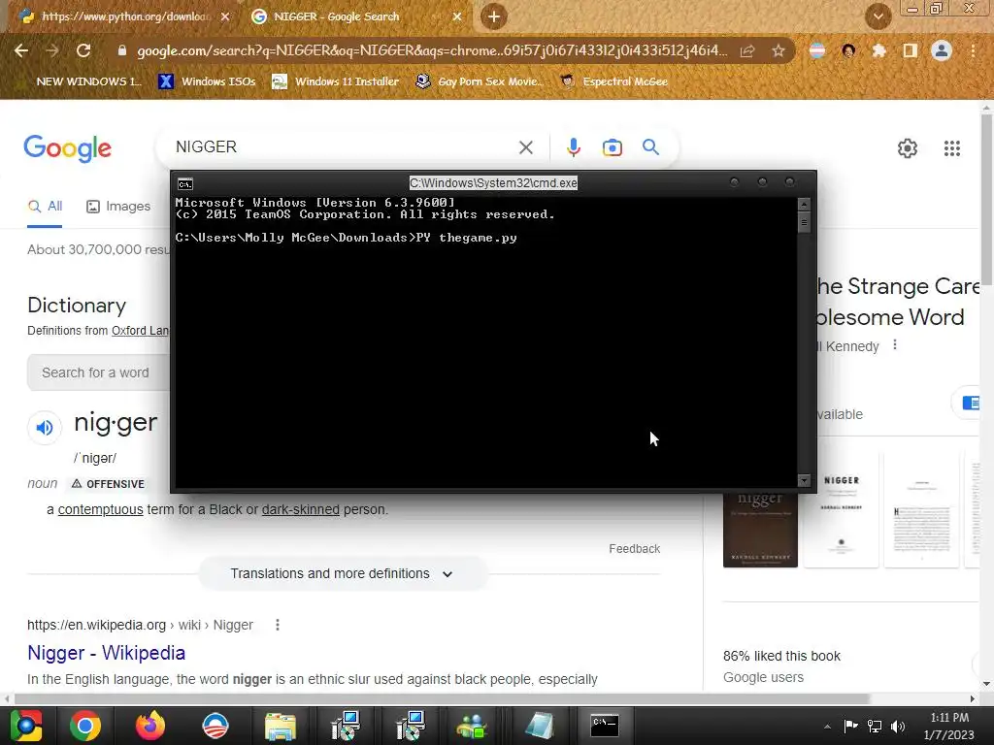Start voice search with microphone icon

point(573,147)
